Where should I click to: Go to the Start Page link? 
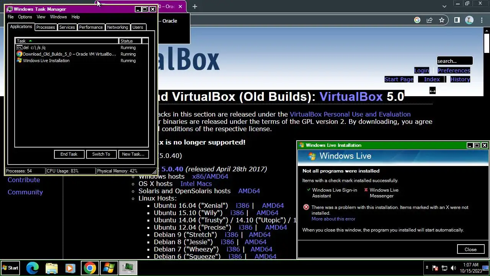[x=399, y=79]
